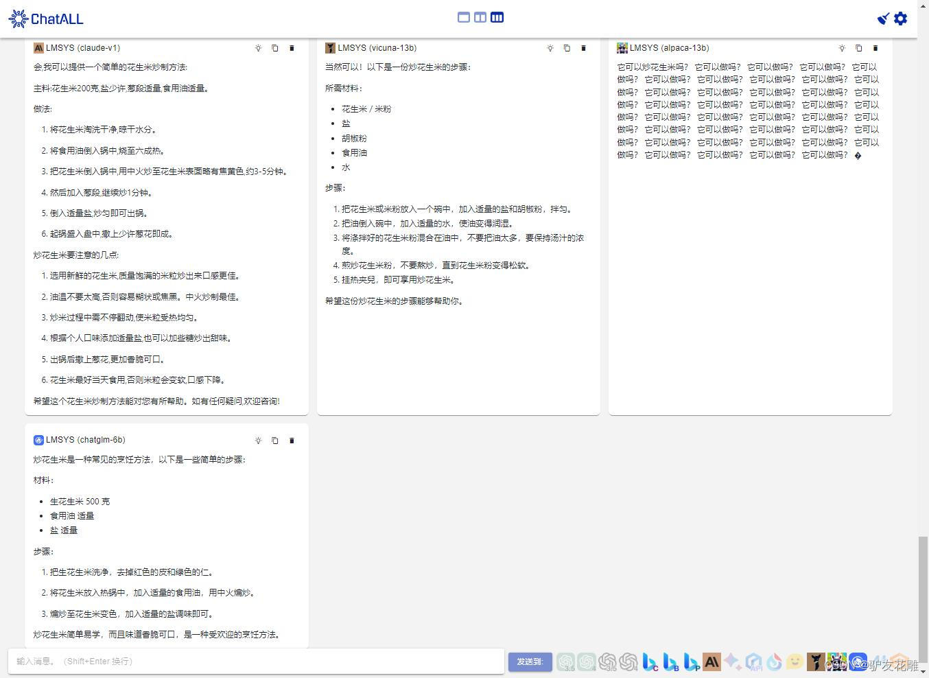Toggle the yellow smiley HuggingChat bot
929x678 pixels.
click(x=795, y=662)
